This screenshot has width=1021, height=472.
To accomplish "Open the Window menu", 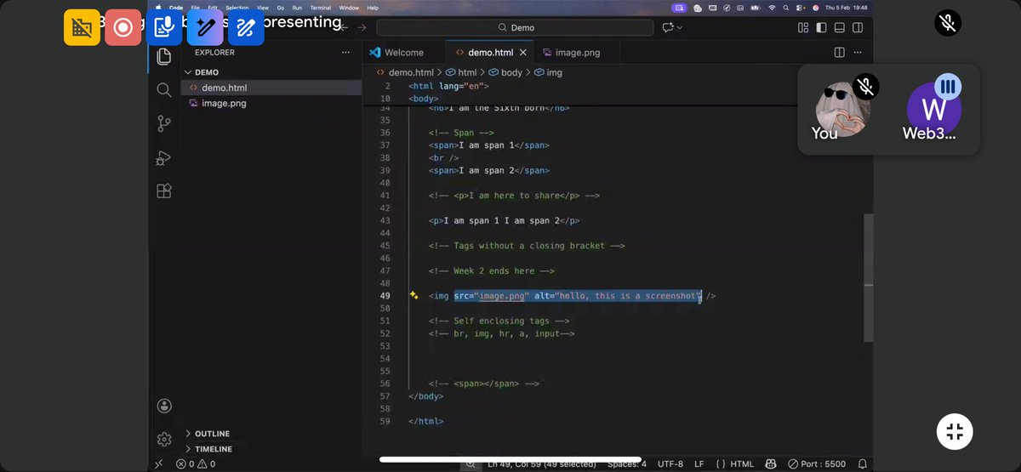I will coord(349,8).
